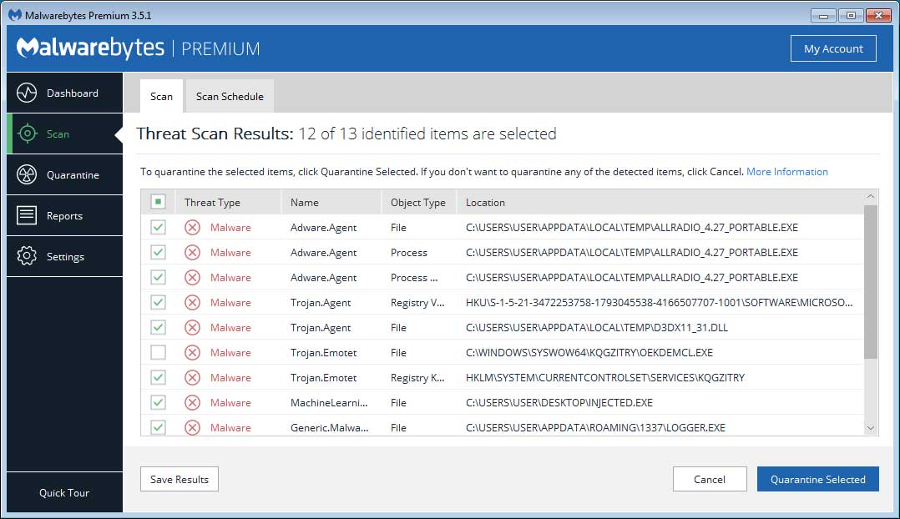Enable the checkbox for Trojan.Emotet file OEKDEMCL.EXE
900x519 pixels.
point(158,352)
